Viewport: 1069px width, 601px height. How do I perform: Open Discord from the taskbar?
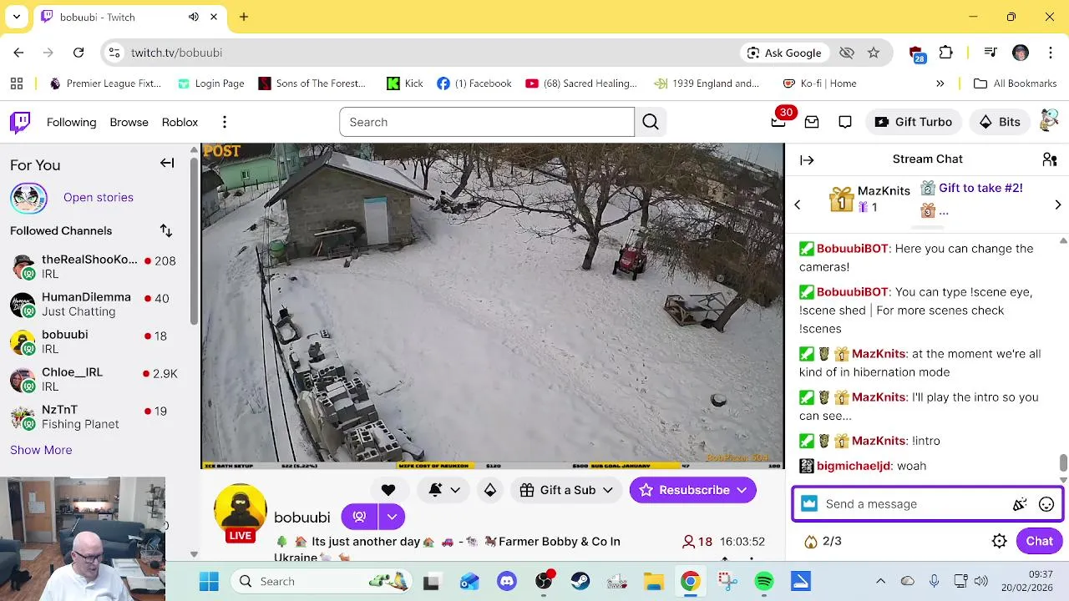pyautogui.click(x=507, y=581)
